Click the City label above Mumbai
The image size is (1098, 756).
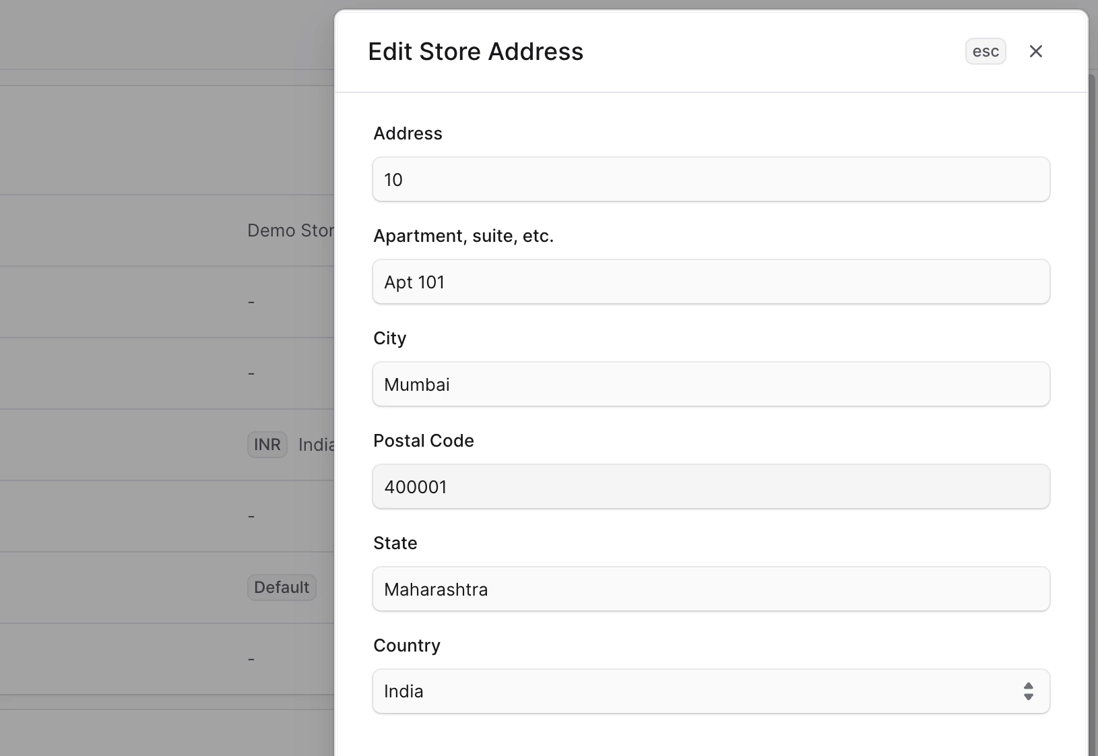[x=390, y=338]
